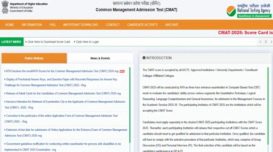
Task: Open the ARCHIVE menu item
Action: pos(172,25)
